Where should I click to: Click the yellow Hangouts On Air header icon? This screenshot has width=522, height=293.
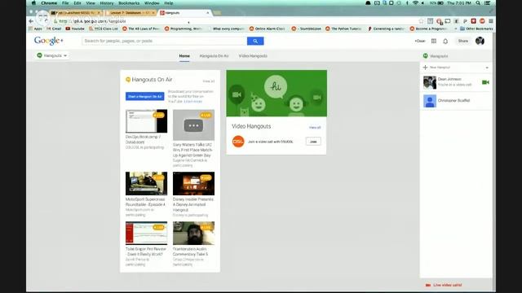[128, 80]
